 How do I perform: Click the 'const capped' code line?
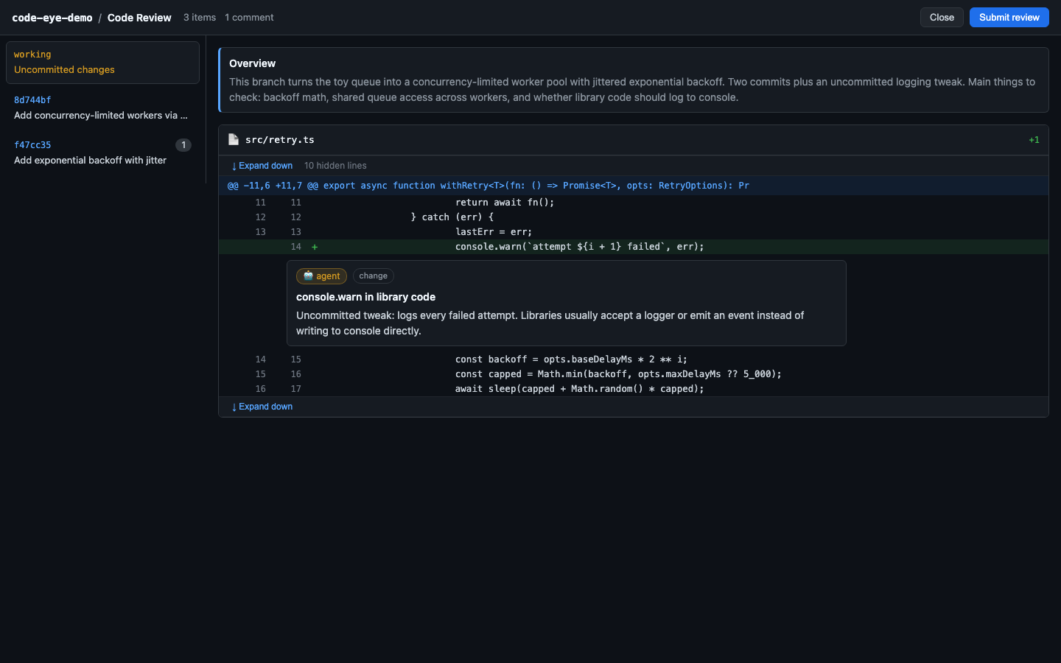pyautogui.click(x=634, y=374)
